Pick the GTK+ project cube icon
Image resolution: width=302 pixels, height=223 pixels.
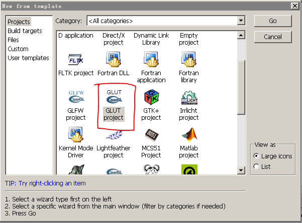click(152, 97)
